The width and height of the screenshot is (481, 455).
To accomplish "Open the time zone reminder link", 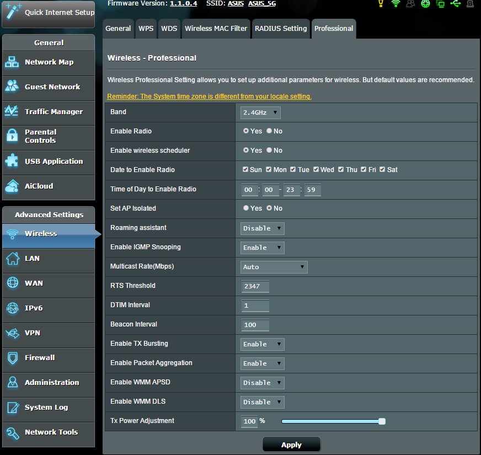I will pyautogui.click(x=209, y=97).
